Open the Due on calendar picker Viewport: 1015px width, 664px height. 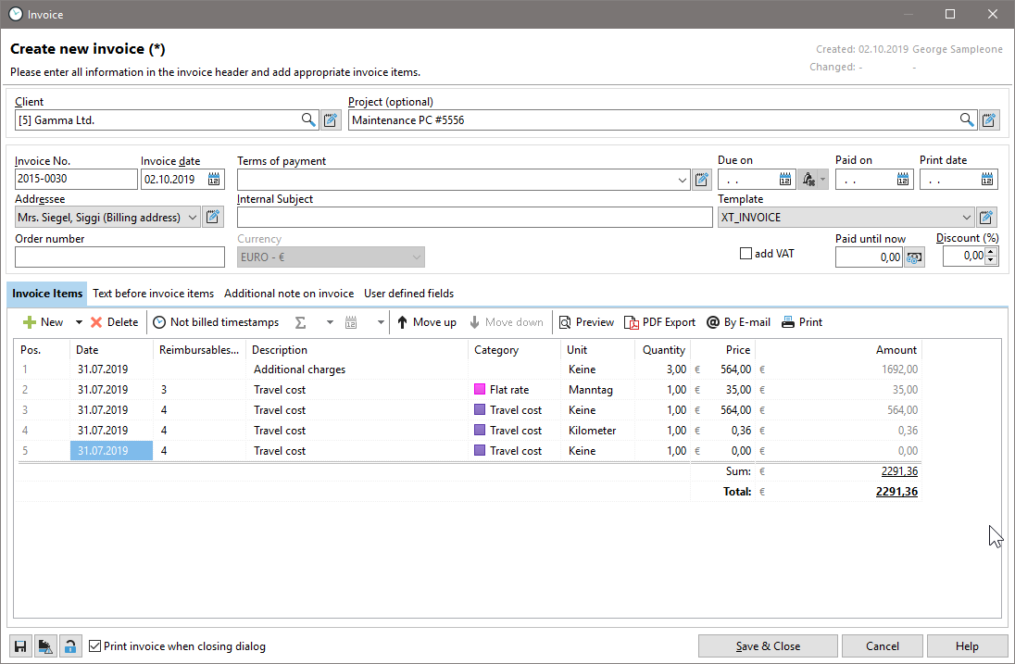[785, 180]
